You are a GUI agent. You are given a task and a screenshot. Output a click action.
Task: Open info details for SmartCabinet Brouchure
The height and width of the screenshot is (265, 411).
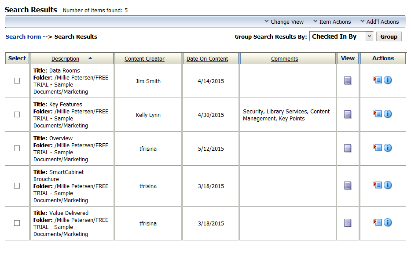click(x=388, y=185)
